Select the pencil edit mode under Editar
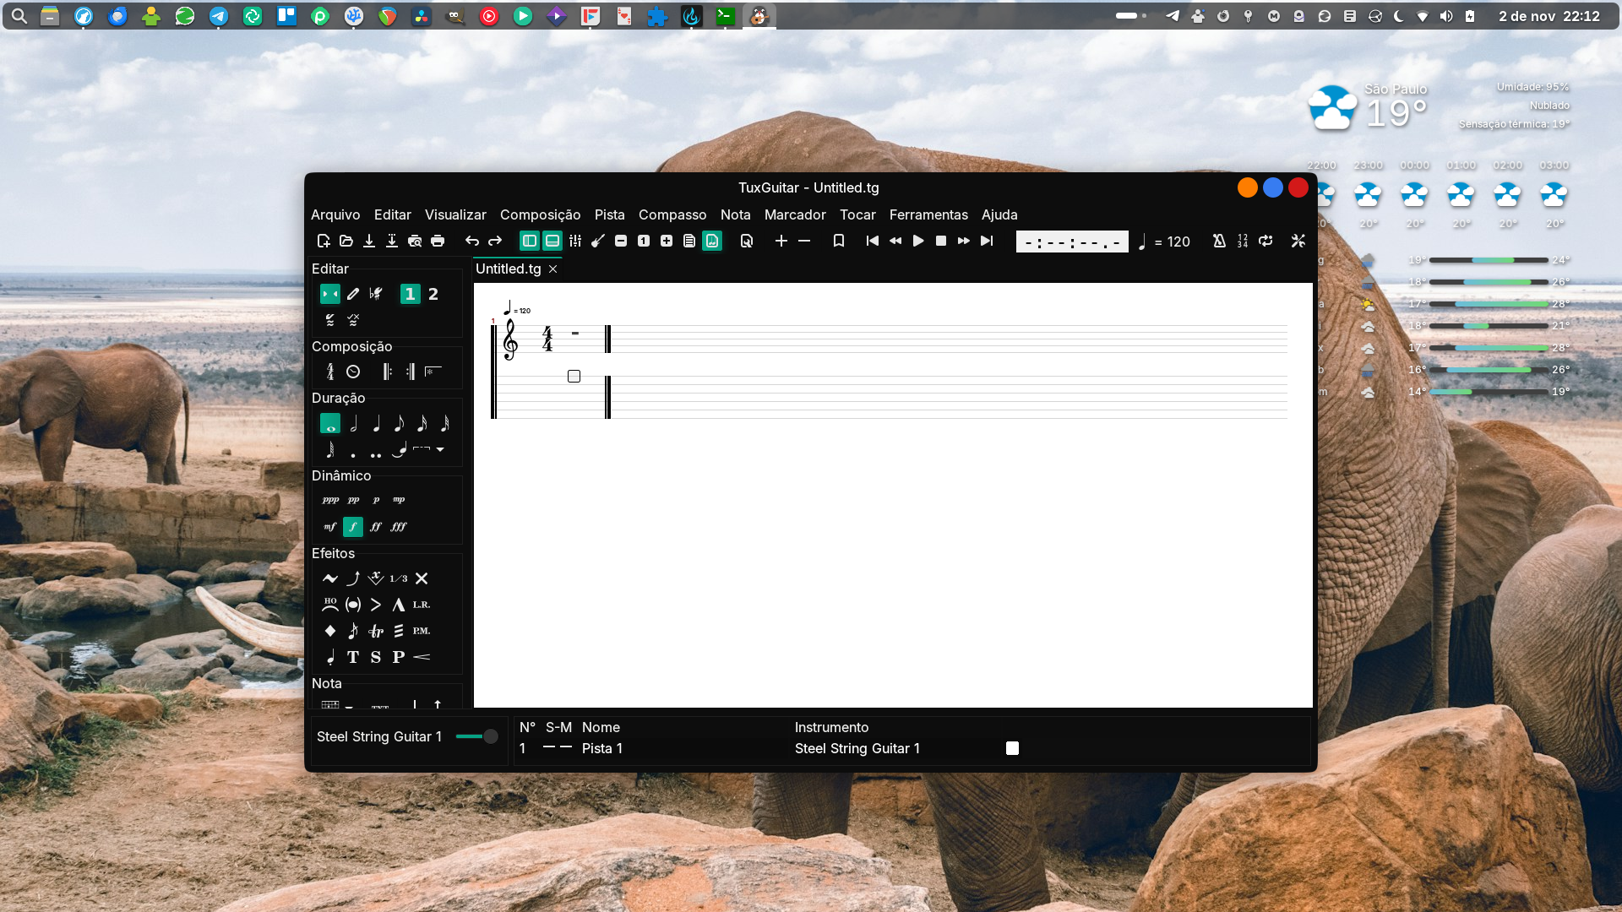This screenshot has height=912, width=1622. (353, 294)
